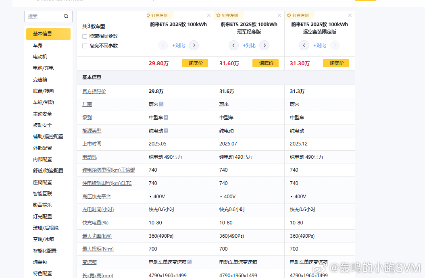
Task: Remove the 远空套装限定版 column
Action: click(x=350, y=15)
